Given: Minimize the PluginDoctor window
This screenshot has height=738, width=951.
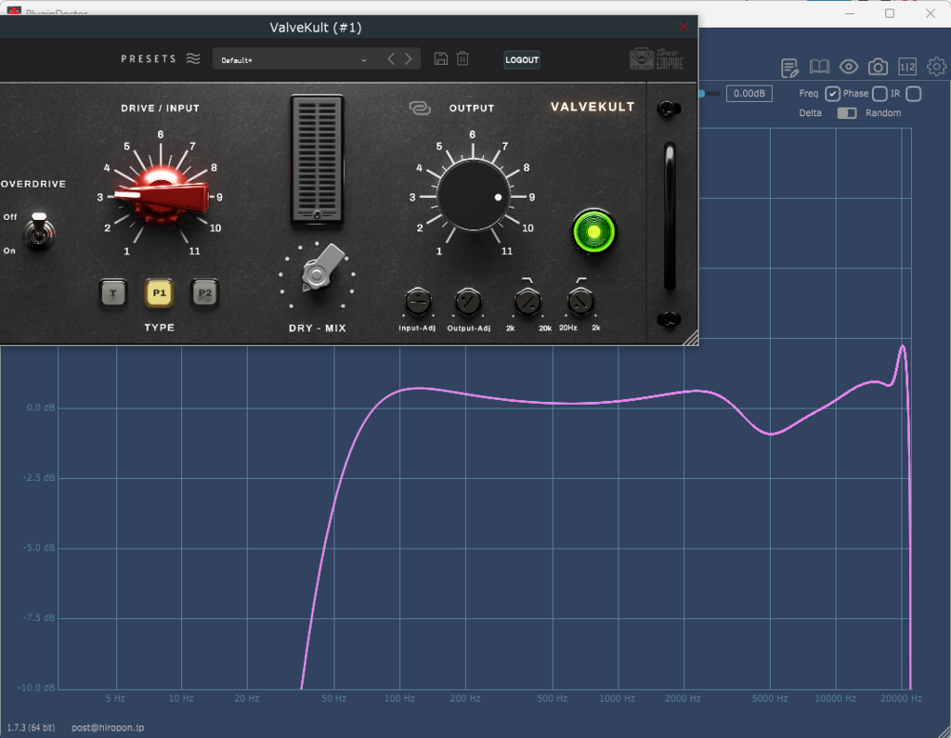Looking at the screenshot, I should 850,13.
